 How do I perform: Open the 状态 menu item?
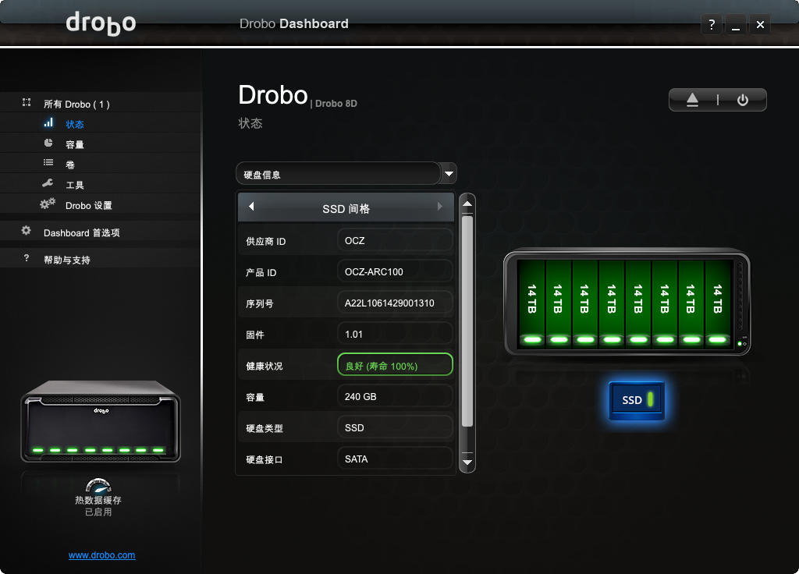(74, 124)
